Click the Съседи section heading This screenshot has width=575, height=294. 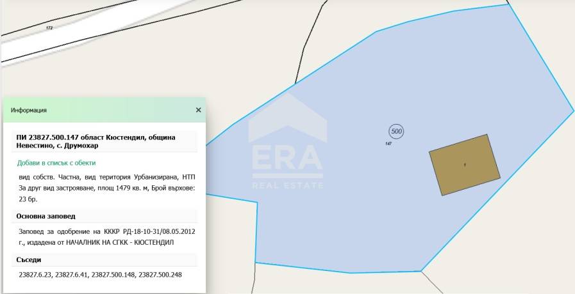click(29, 260)
